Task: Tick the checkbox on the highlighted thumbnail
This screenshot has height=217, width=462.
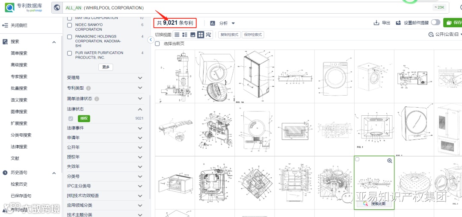Action: point(357,159)
